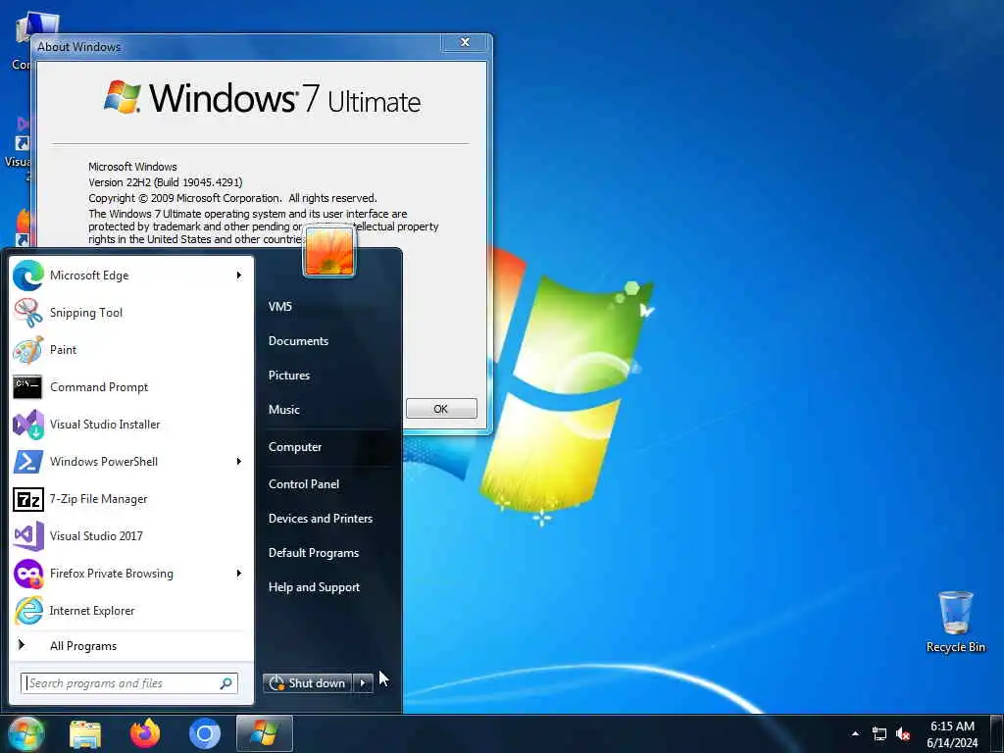Image resolution: width=1004 pixels, height=753 pixels.
Task: Click the muted volume tray icon
Action: click(x=903, y=734)
